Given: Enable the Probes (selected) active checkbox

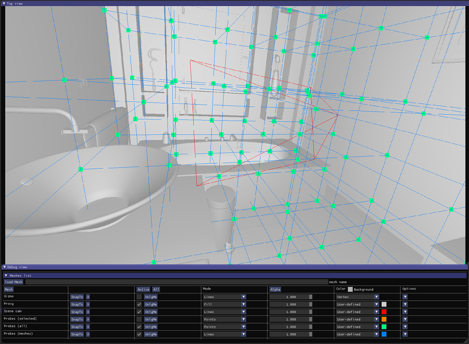Looking at the screenshot, I should pos(139,319).
